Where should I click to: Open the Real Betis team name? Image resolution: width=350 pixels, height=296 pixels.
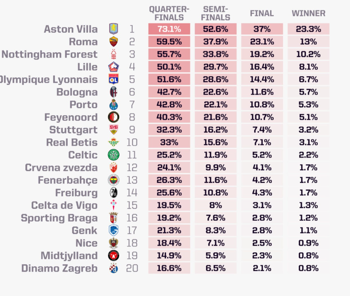click(72, 142)
